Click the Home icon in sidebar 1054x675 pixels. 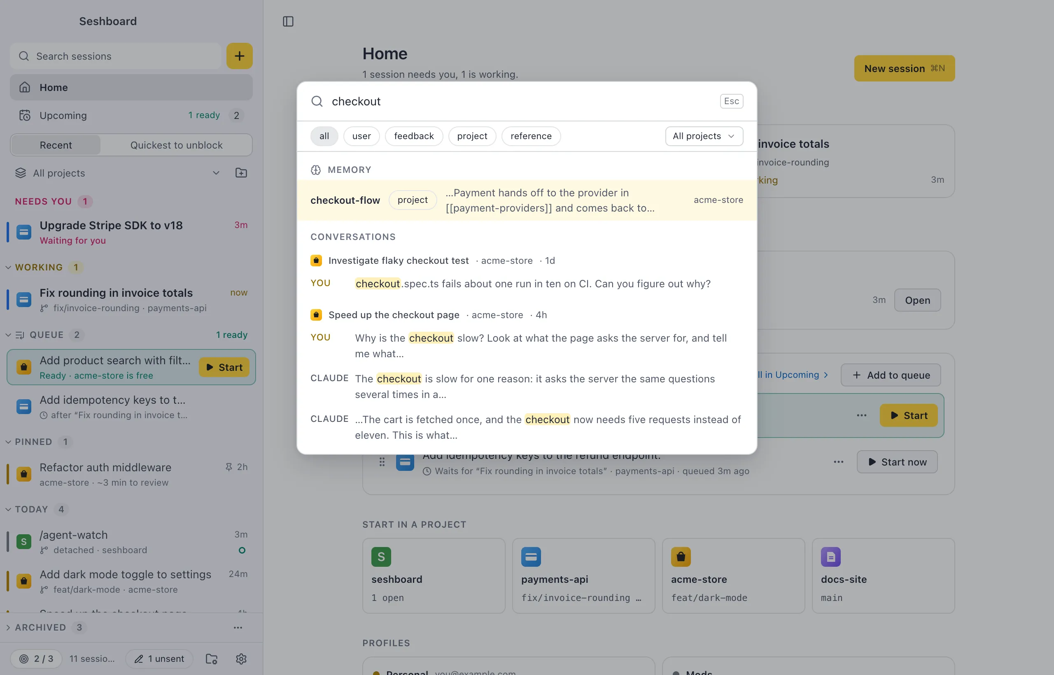coord(25,87)
